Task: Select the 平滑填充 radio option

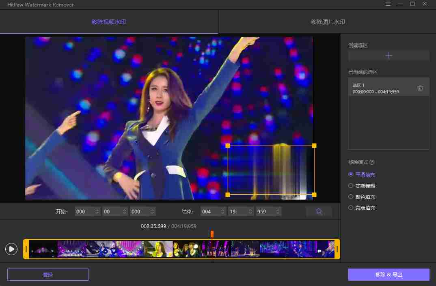Action: point(351,174)
